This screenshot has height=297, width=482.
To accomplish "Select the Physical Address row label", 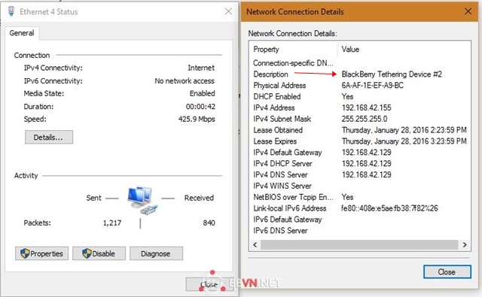I will tap(279, 85).
